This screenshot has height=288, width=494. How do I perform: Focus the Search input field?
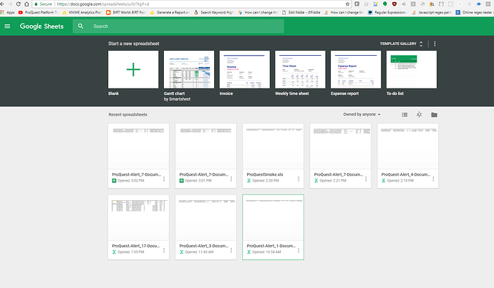click(x=178, y=26)
